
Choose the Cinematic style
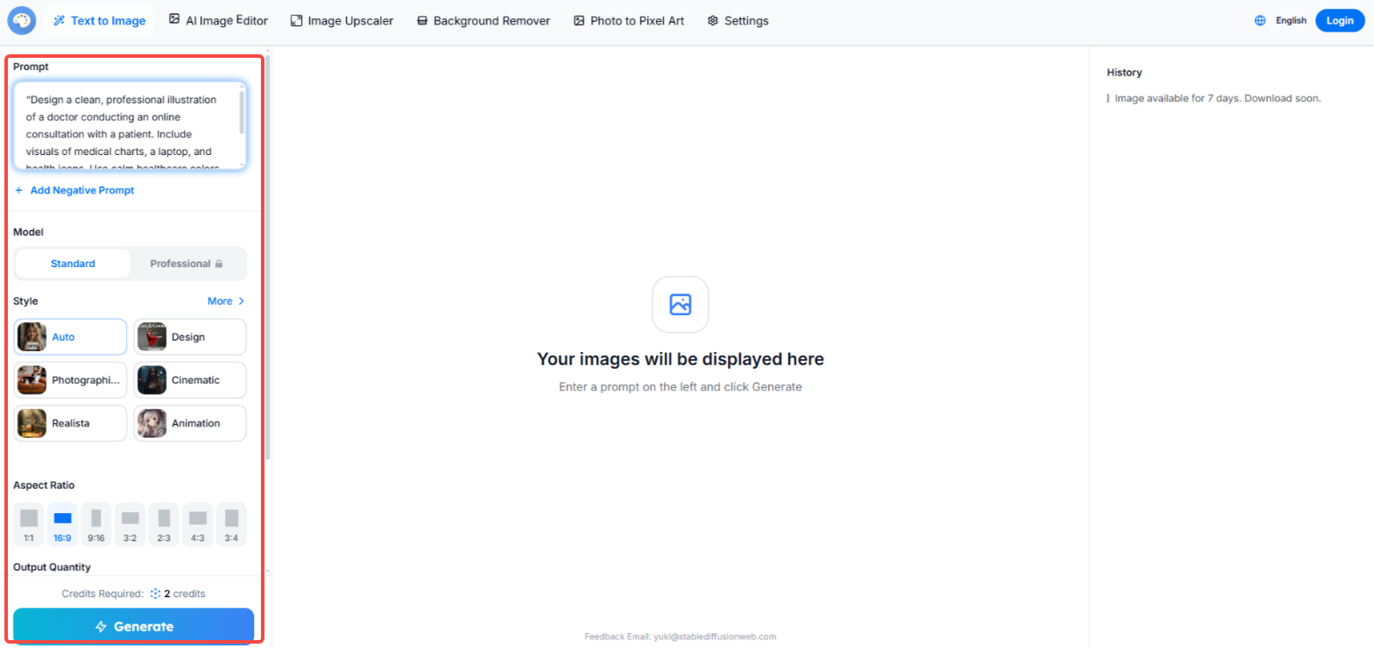point(190,380)
